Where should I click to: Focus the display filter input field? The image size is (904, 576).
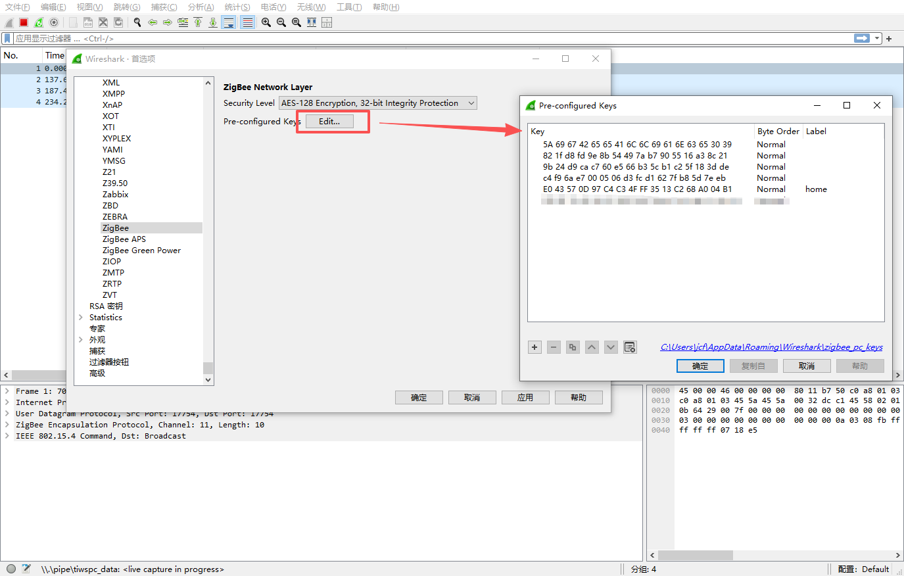coord(434,38)
